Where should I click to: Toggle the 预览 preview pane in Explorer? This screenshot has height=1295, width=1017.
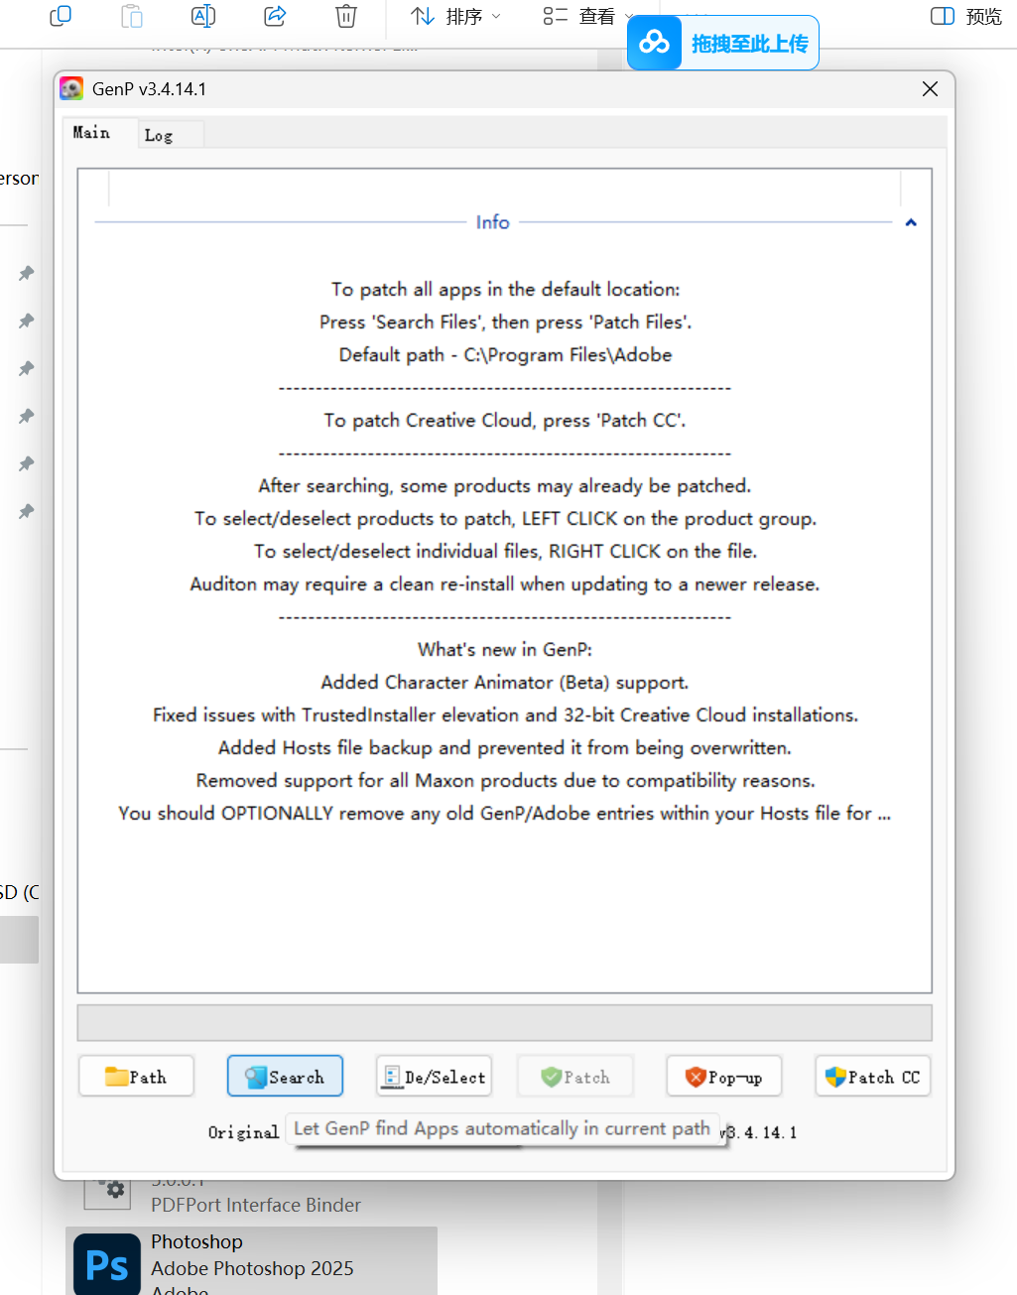click(x=966, y=16)
